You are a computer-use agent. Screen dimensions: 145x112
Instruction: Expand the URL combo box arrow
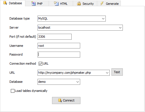(x=107, y=73)
